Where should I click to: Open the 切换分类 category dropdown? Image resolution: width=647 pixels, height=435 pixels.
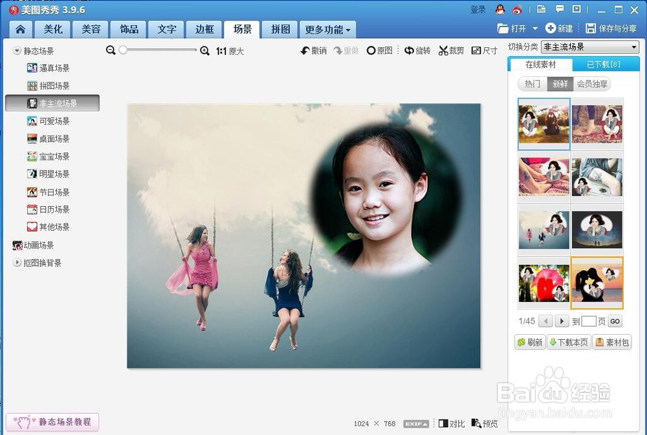coord(589,47)
